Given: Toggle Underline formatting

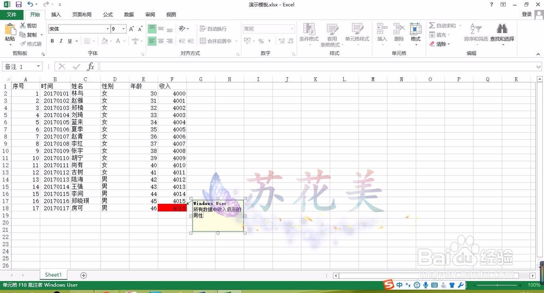Looking at the screenshot, I should coord(70,41).
